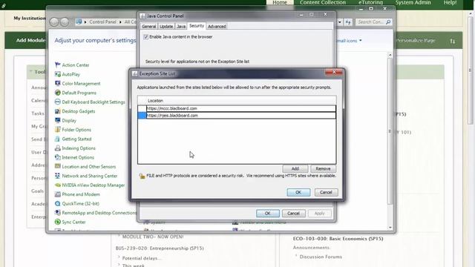Click Cancel in Java Control Panel
Viewport: 475px width, 267px height.
pyautogui.click(x=293, y=214)
